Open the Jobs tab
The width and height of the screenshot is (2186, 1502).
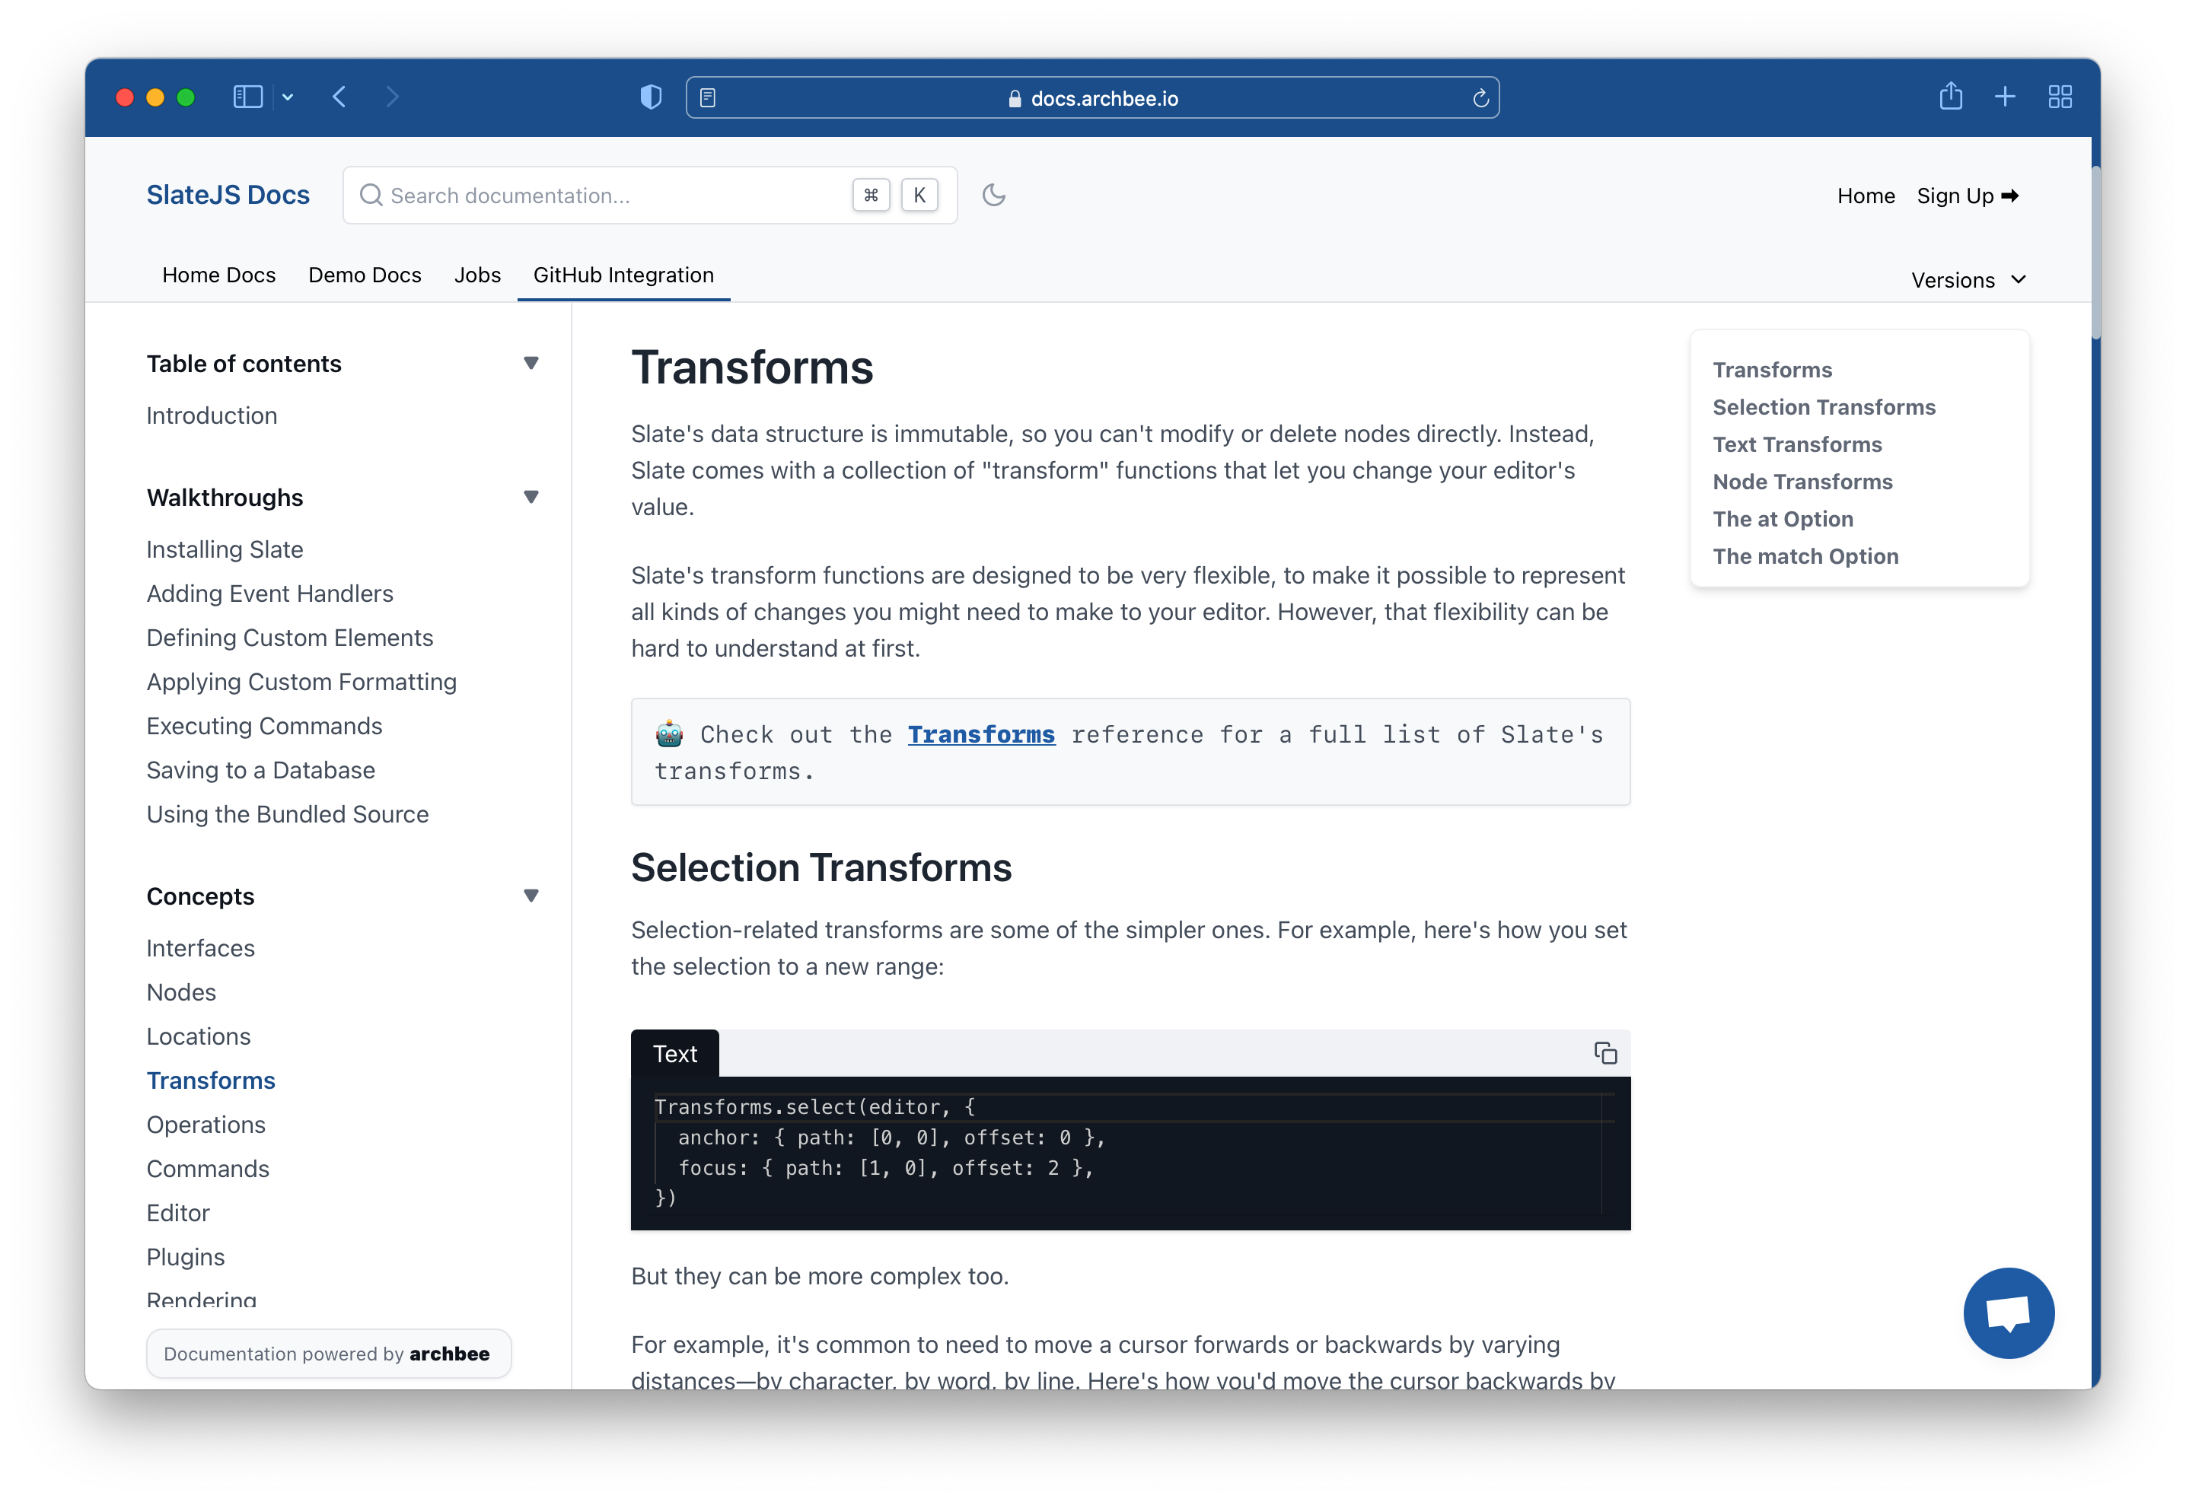coord(477,275)
